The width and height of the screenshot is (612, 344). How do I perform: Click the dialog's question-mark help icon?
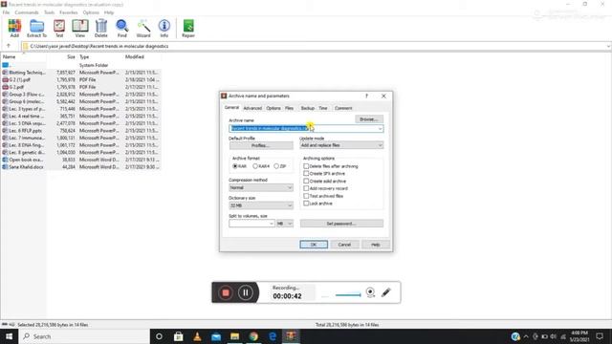[366, 96]
